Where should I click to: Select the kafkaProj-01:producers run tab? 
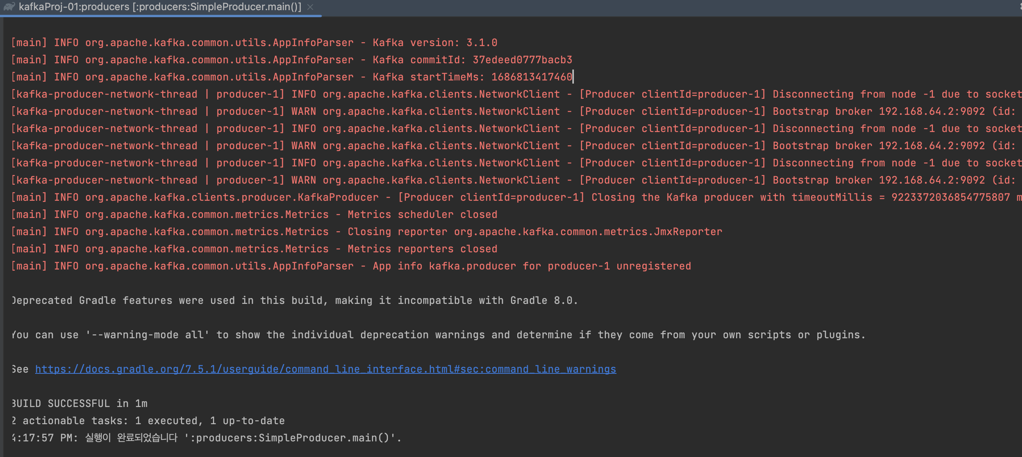tap(160, 7)
